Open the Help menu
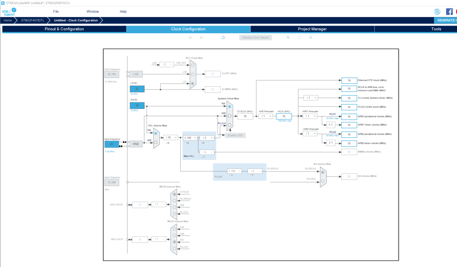The width and height of the screenshot is (457, 267). 123,11
